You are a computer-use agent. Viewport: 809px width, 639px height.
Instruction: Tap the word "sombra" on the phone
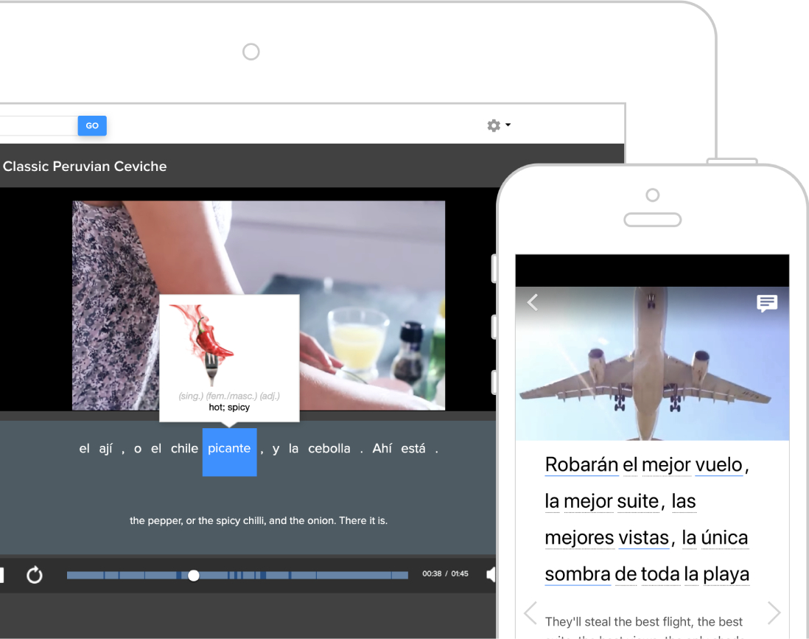click(x=578, y=574)
